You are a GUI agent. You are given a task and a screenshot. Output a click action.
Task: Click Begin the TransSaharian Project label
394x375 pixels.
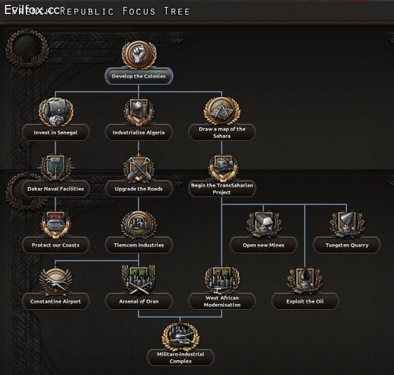(x=222, y=189)
